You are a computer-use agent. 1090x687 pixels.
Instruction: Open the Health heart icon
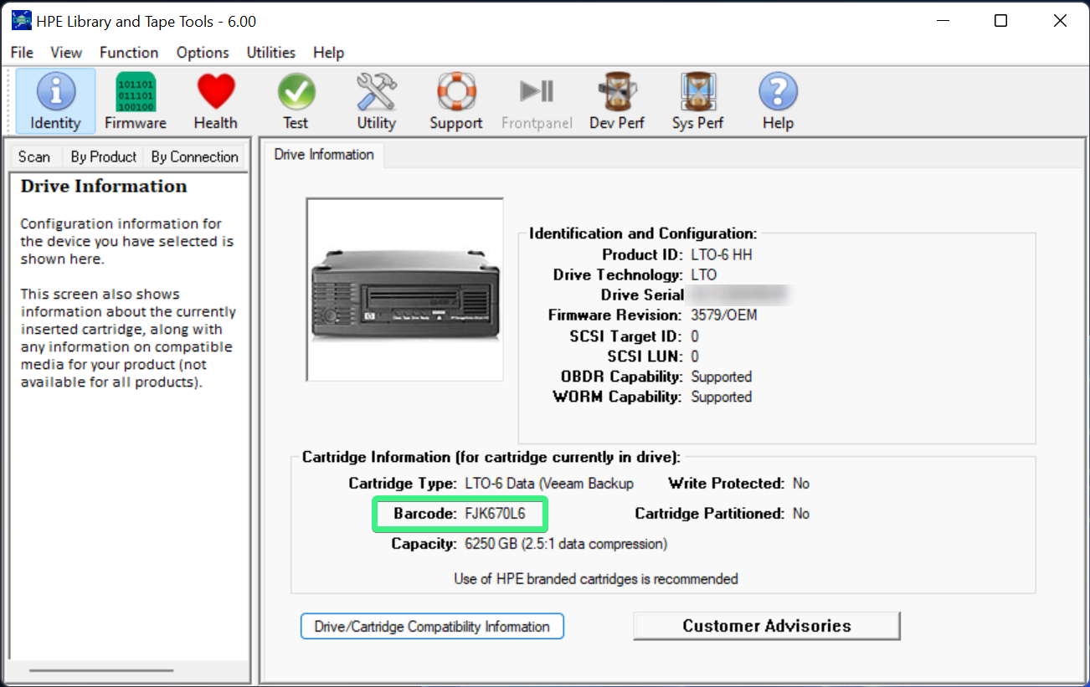click(216, 100)
